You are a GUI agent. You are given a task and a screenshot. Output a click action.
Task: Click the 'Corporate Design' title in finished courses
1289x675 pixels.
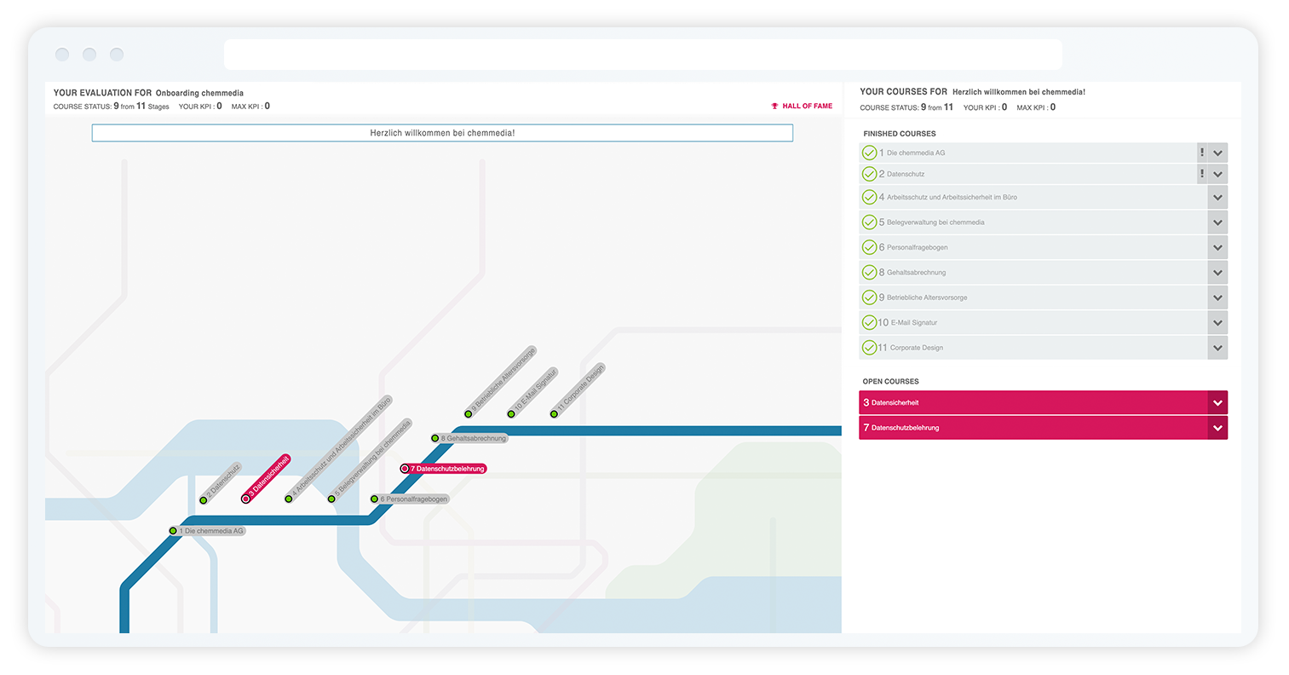917,348
